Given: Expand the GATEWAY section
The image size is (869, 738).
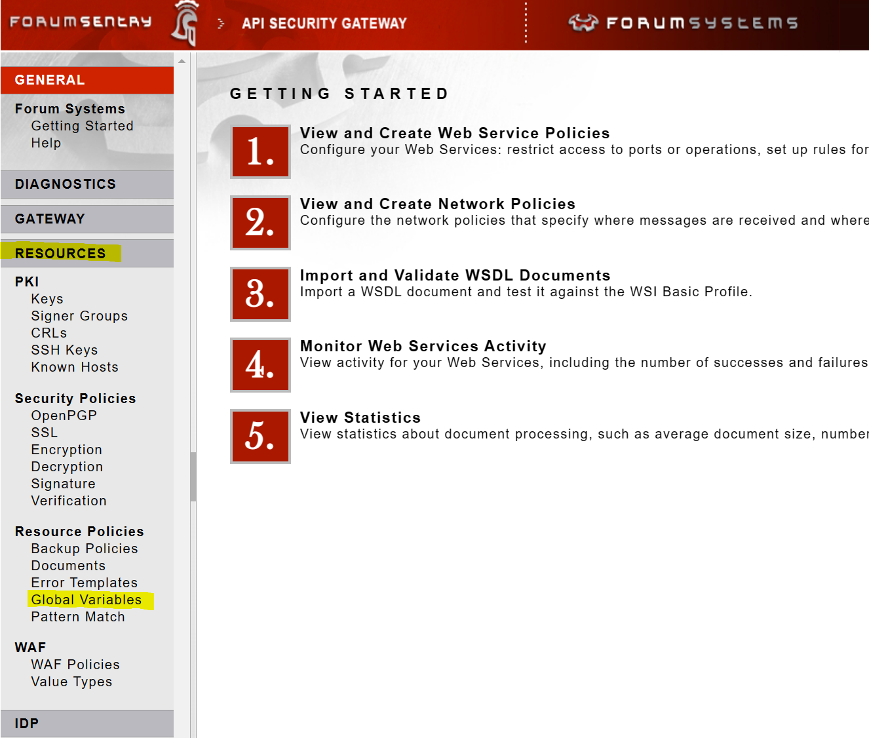Looking at the screenshot, I should 87,219.
